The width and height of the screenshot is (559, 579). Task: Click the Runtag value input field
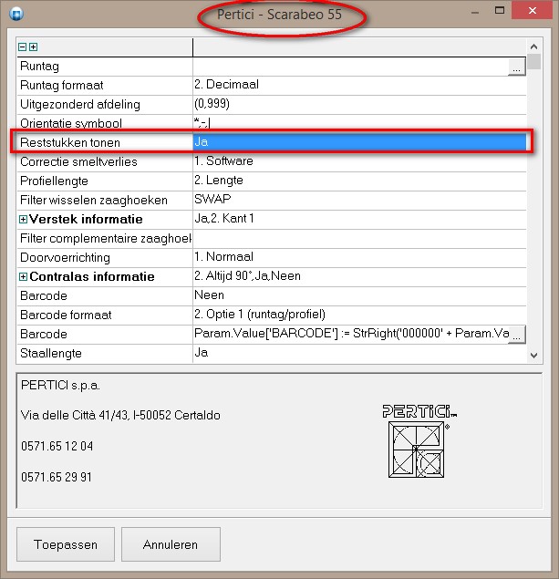pyautogui.click(x=350, y=67)
